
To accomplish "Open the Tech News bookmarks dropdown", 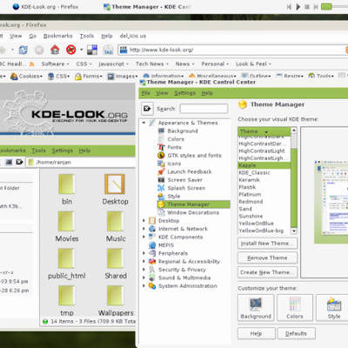I will pos(152,64).
